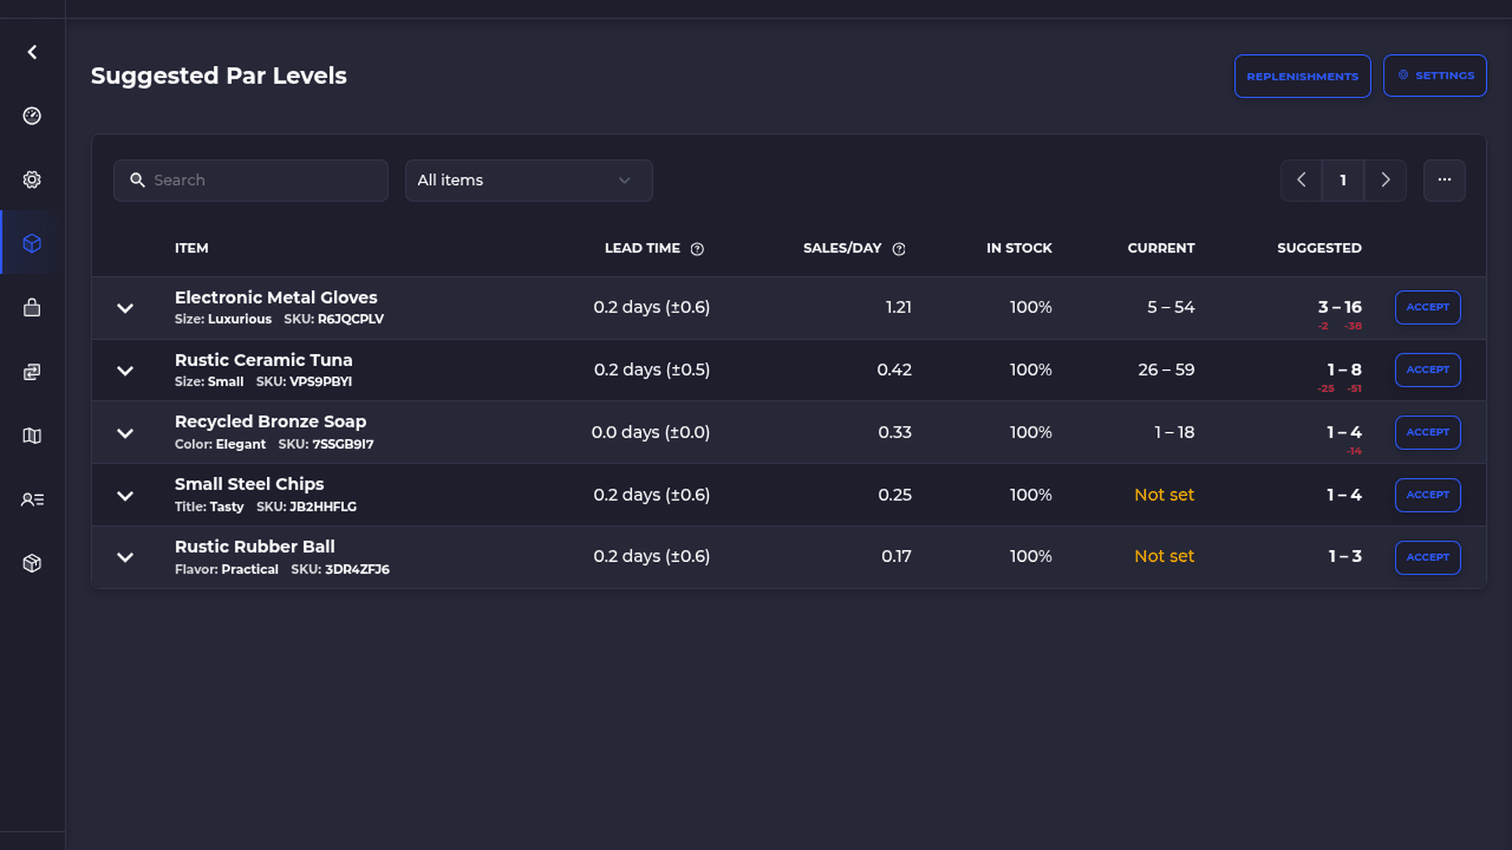Click Rustic Ceramic Tuna item name
The height and width of the screenshot is (850, 1512).
(x=263, y=360)
